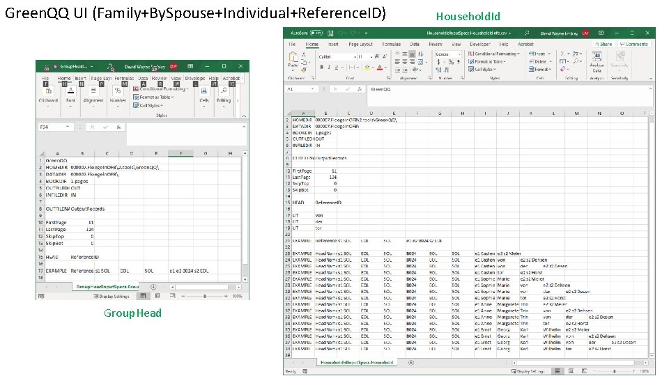Click Format Painter brush in Household ribbon
The height and width of the screenshot is (376, 669).
point(304,70)
